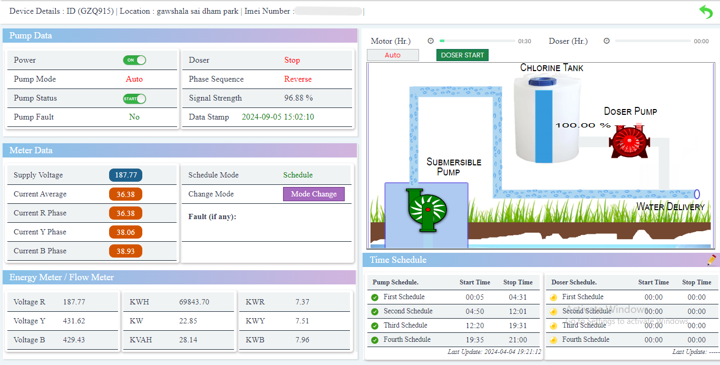The height and width of the screenshot is (365, 720).
Task: Click the Current B Phase 38.93 badge
Action: click(x=125, y=251)
